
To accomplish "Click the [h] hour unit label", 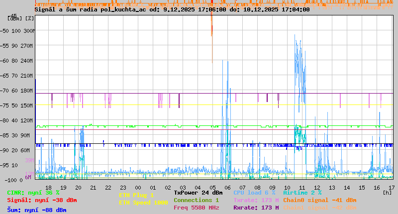I will coord(387,192).
